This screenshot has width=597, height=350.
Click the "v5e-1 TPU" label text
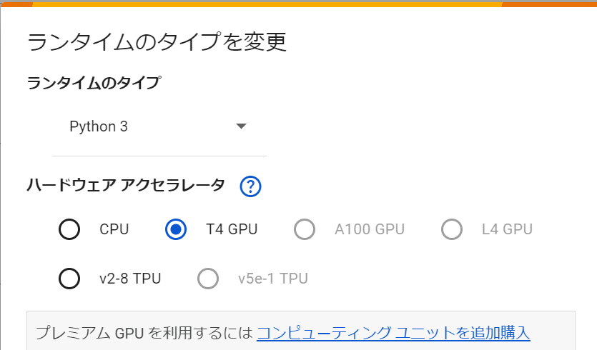tap(272, 278)
